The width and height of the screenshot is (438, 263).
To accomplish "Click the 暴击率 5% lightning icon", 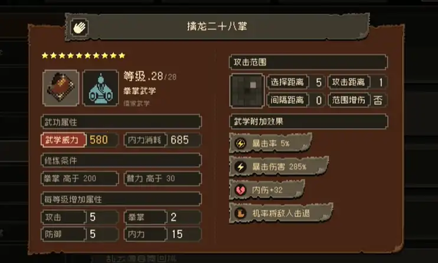I will (240, 143).
